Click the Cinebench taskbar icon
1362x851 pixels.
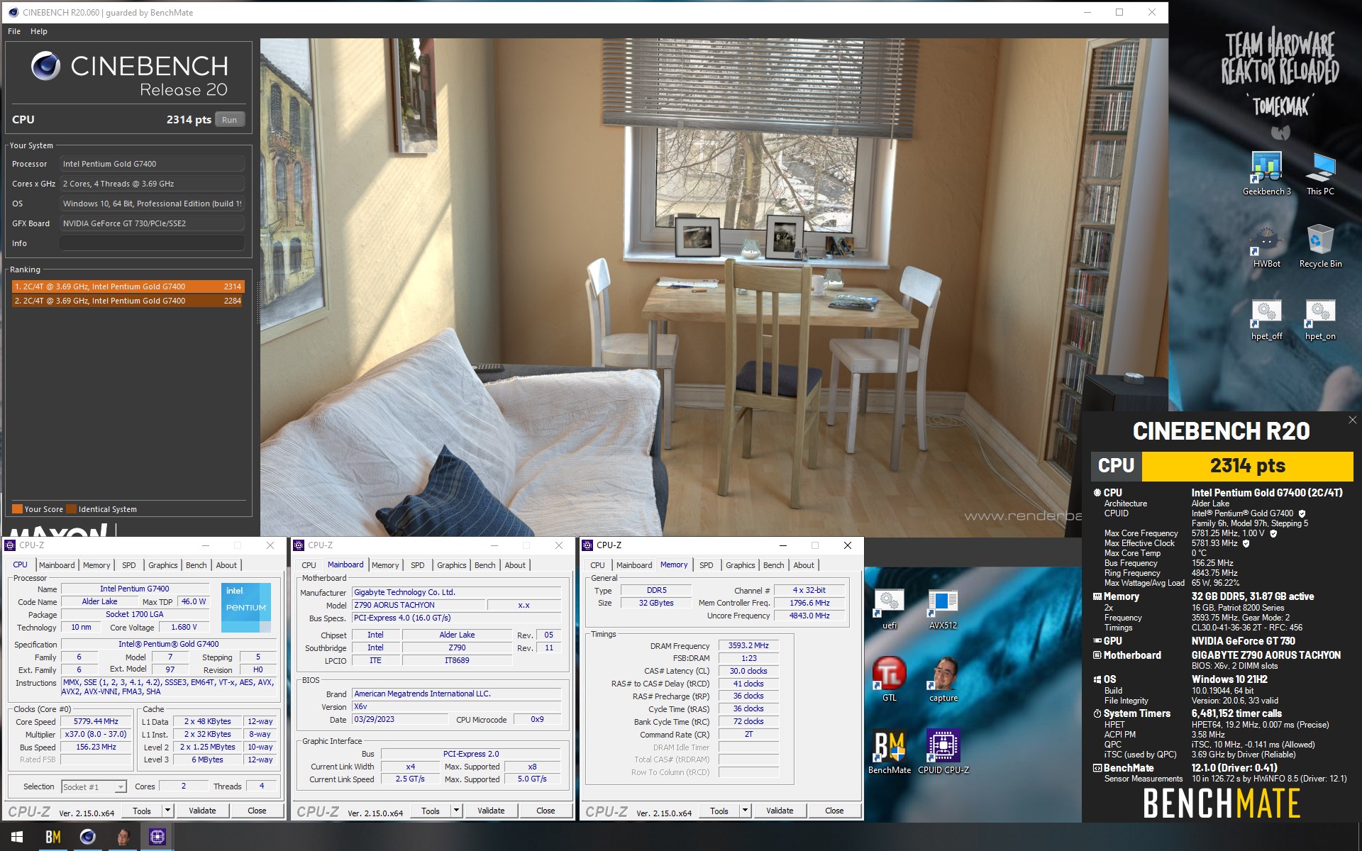(x=88, y=837)
